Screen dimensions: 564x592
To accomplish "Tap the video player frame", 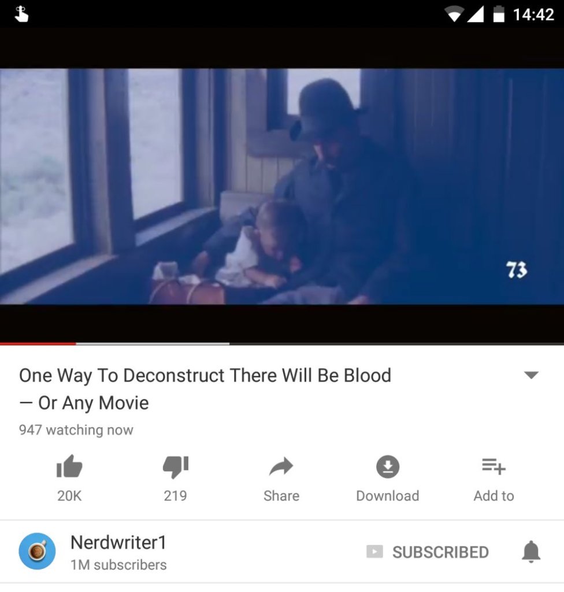I will point(282,186).
